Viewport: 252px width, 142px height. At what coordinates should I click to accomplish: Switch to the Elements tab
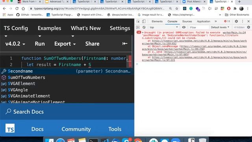pos(157,21)
